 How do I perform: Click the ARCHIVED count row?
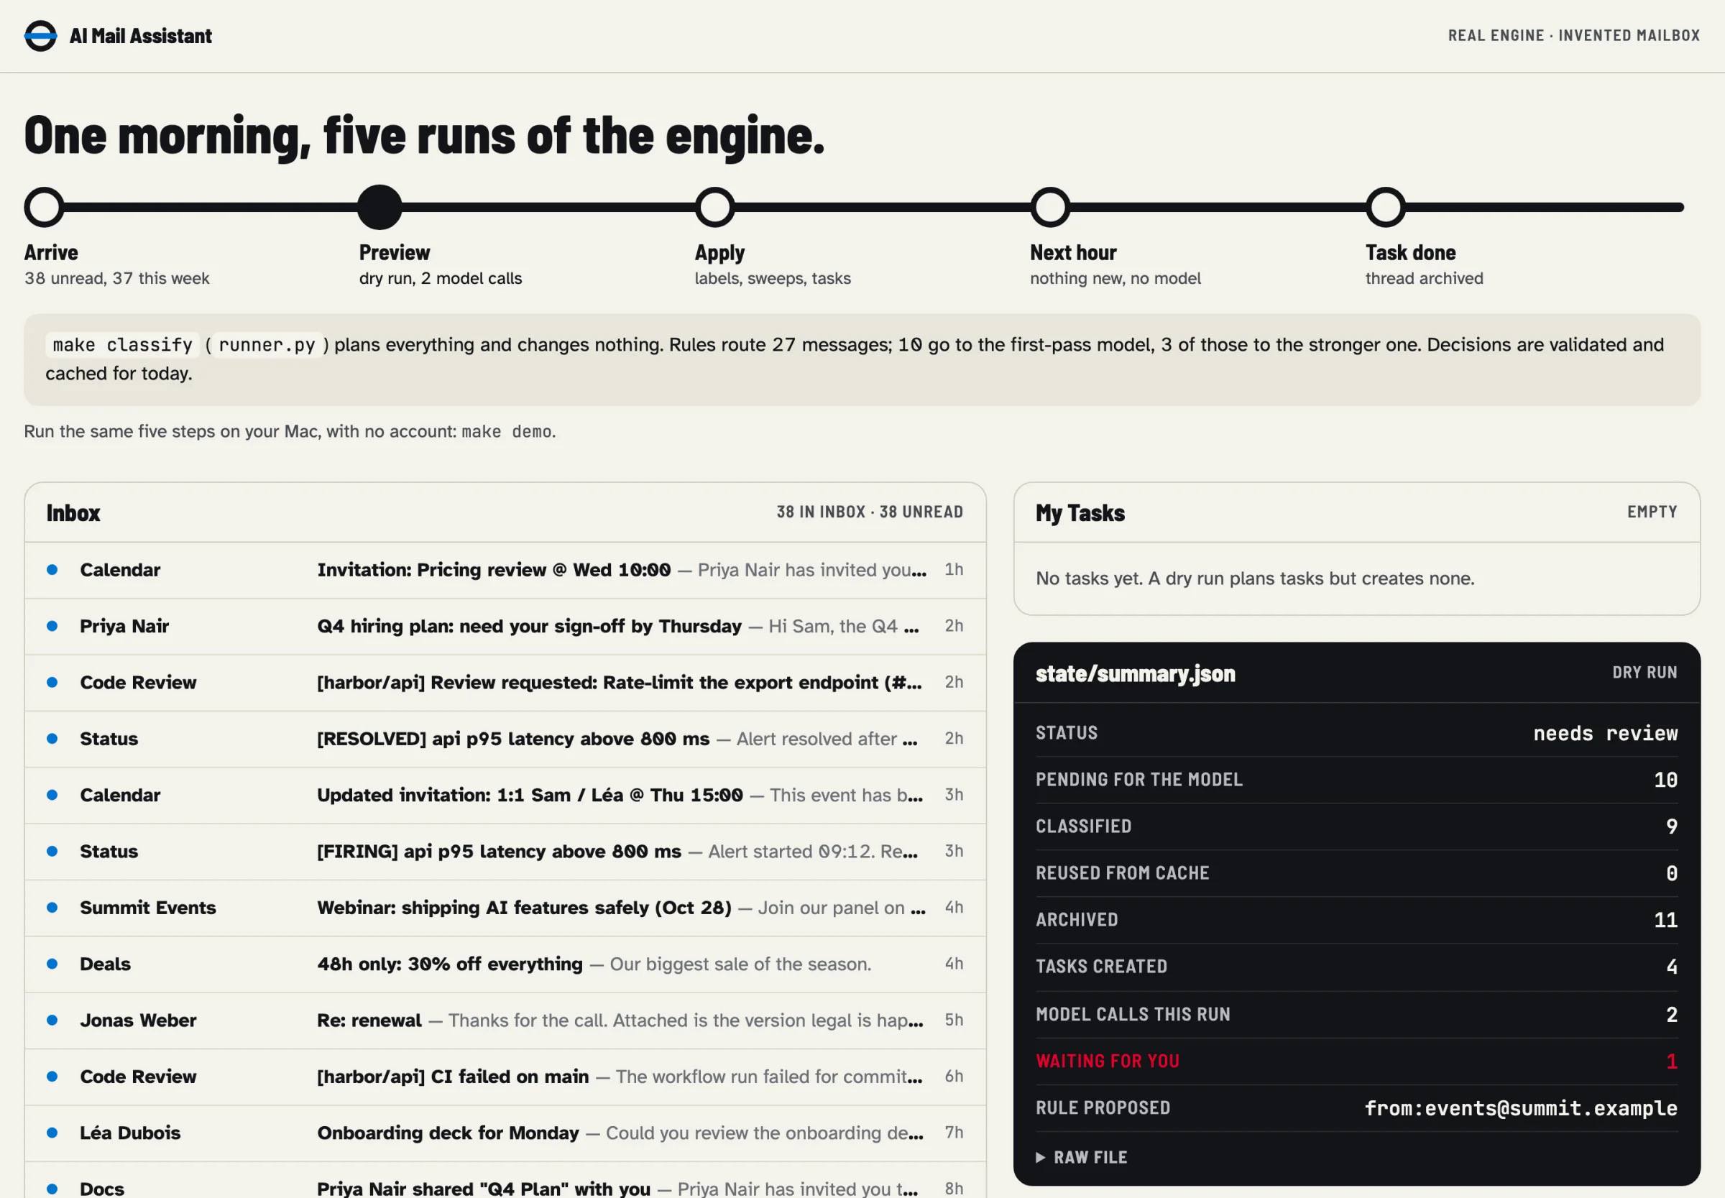point(1356,921)
